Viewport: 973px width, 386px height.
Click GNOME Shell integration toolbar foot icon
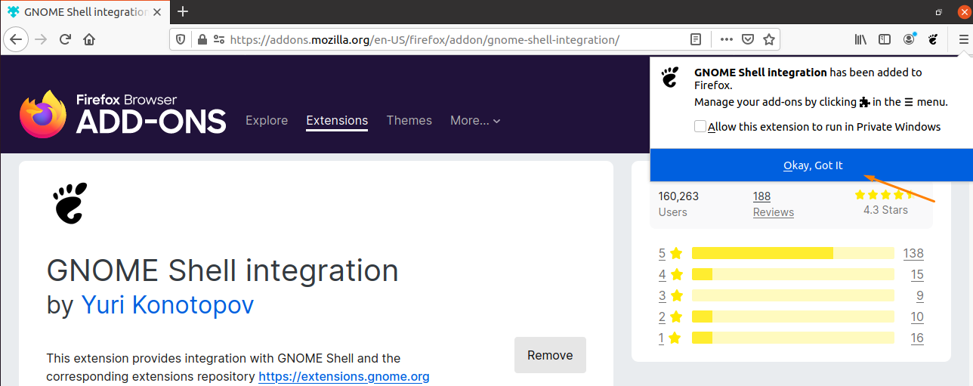(x=933, y=39)
